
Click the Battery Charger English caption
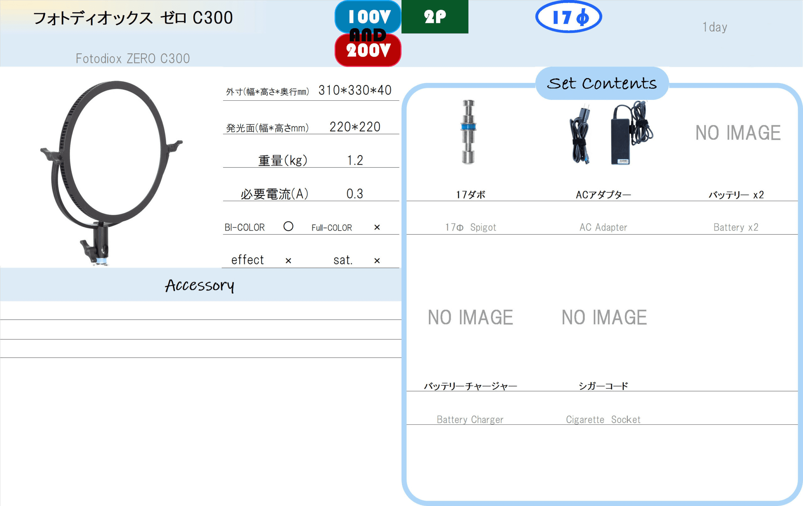click(470, 420)
